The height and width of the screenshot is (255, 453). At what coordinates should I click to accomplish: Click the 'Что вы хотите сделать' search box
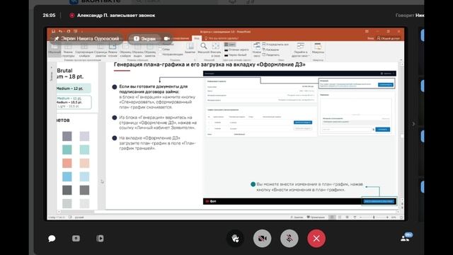tap(222, 38)
